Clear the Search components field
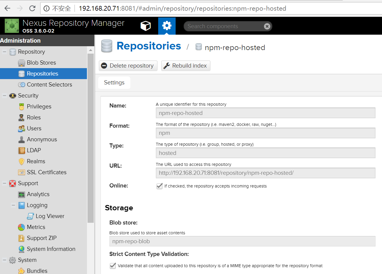 click(x=267, y=26)
